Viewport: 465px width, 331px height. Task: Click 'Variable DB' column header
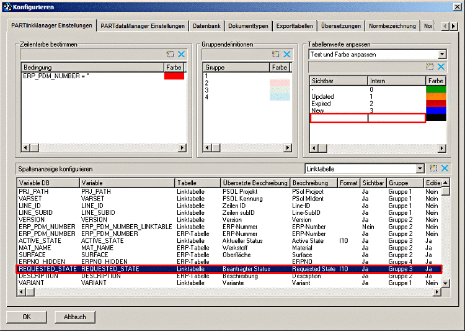click(48, 183)
